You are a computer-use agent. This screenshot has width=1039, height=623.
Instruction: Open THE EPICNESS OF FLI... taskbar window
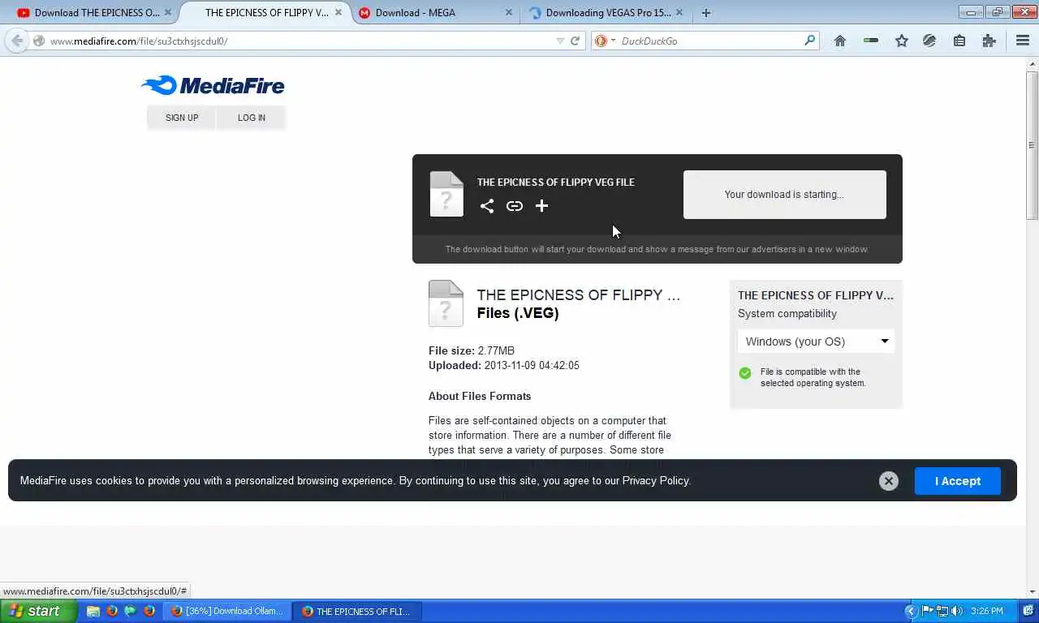[356, 612]
